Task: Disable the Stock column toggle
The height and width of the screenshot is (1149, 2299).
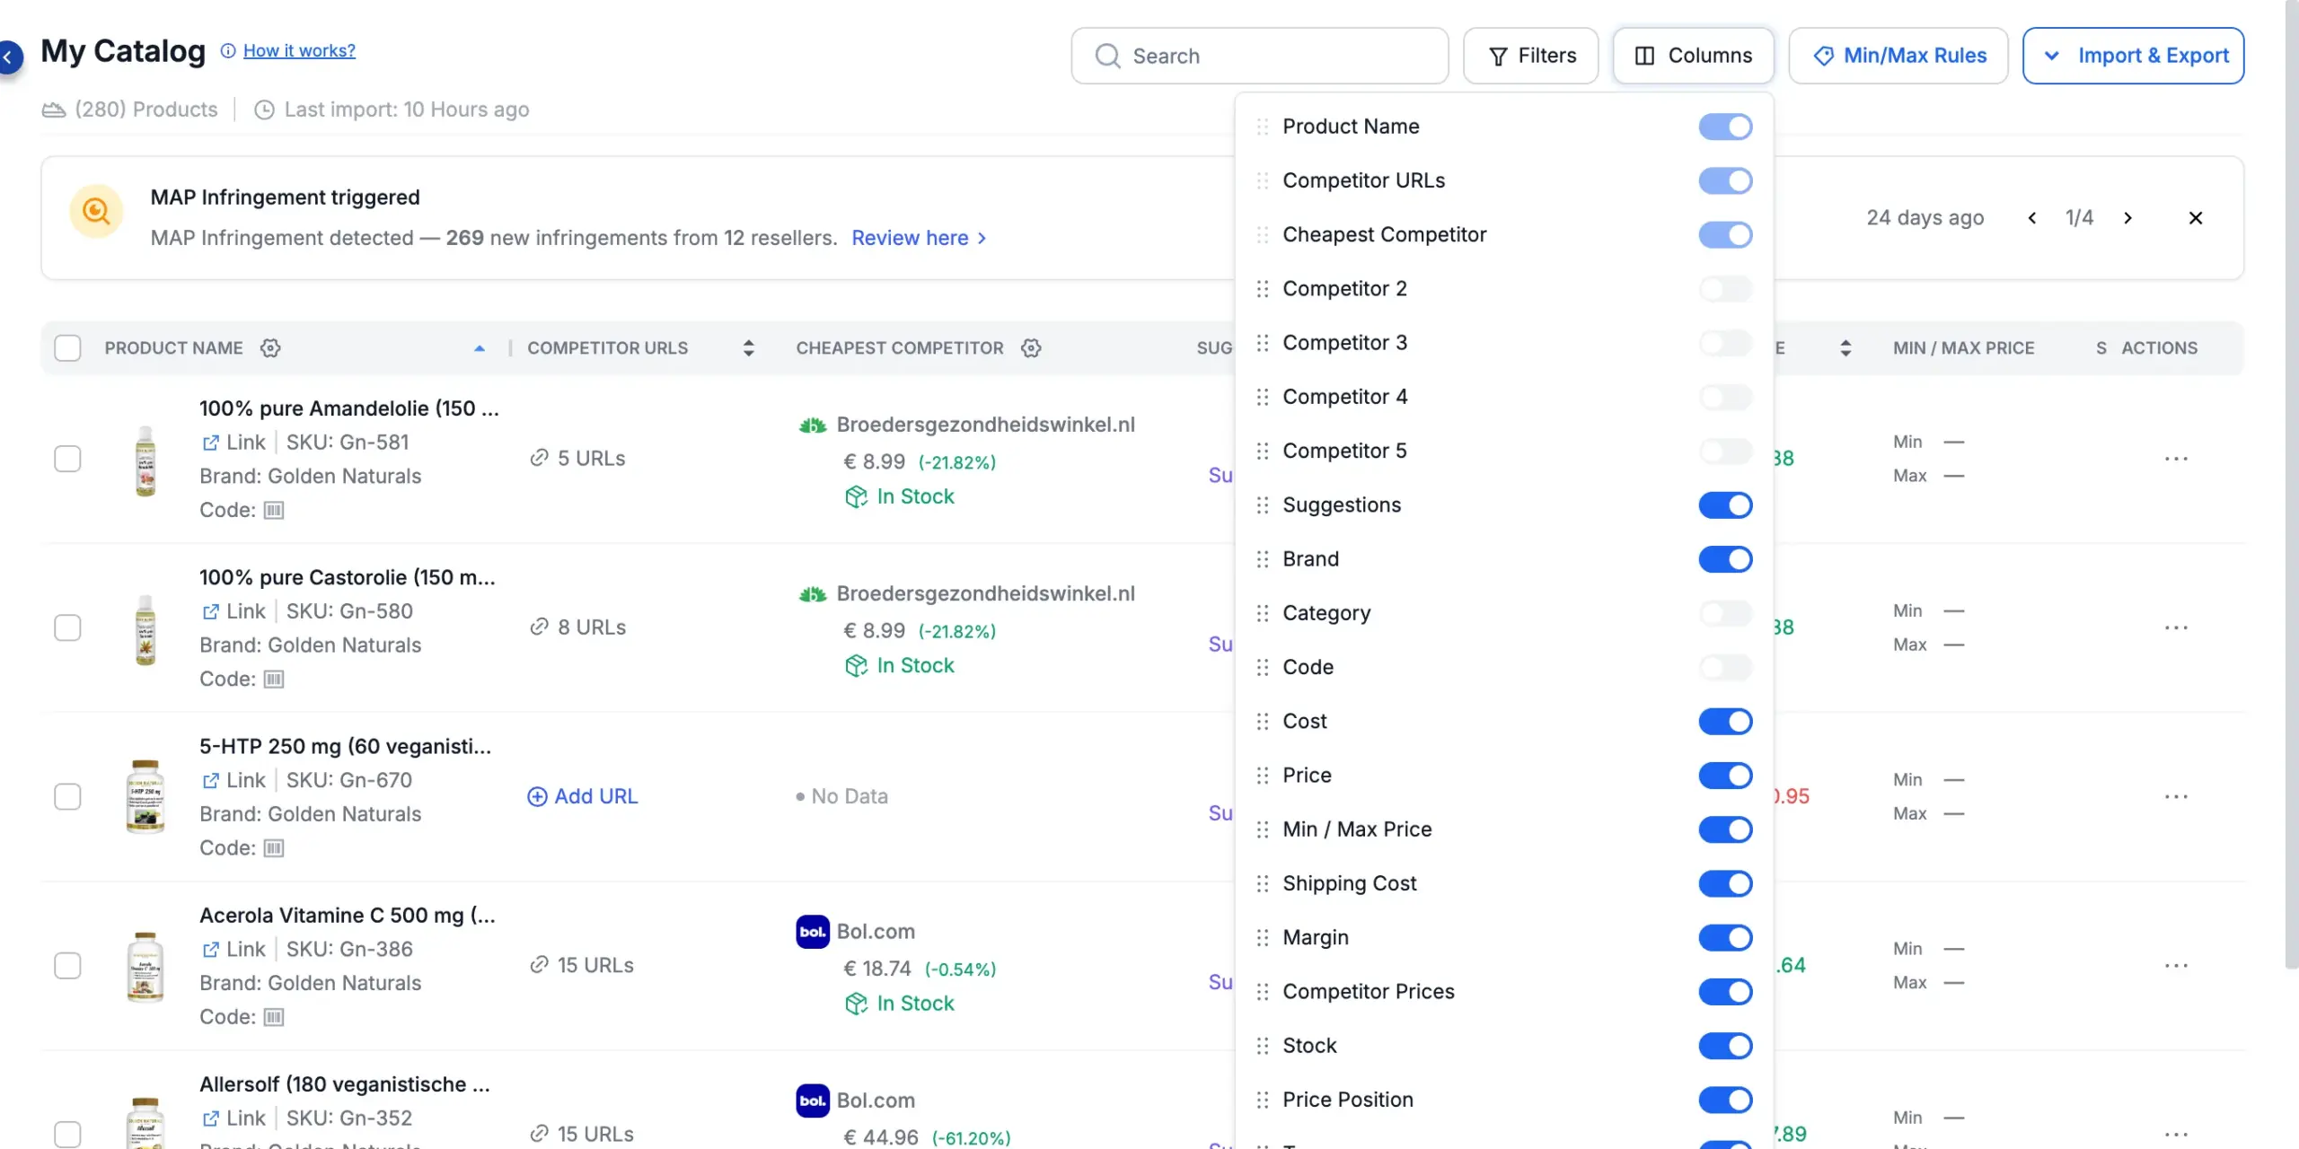Action: point(1725,1046)
